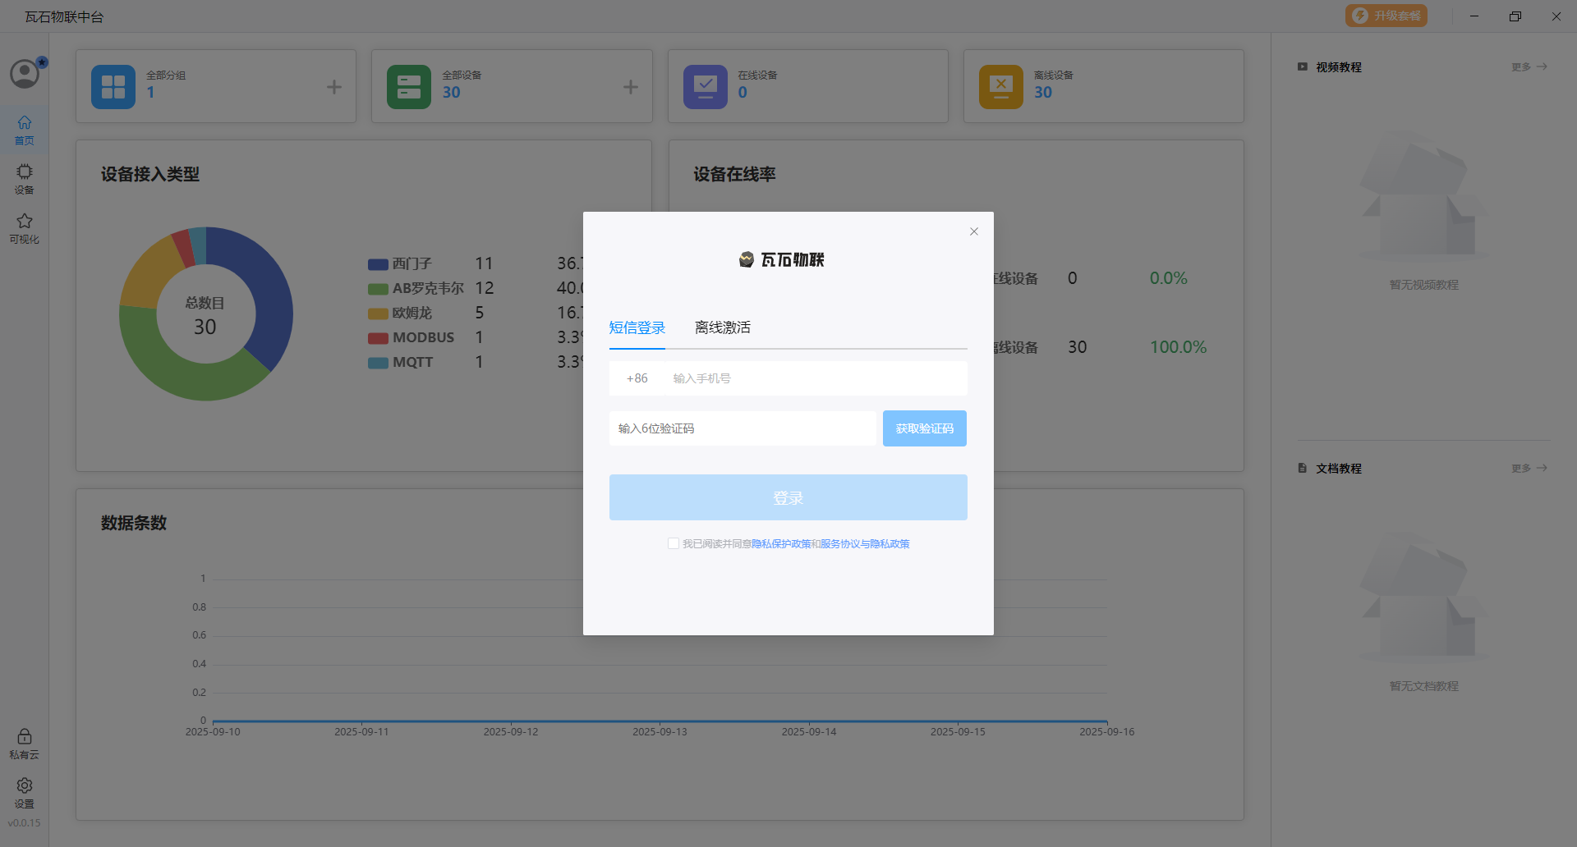Click the MQTT teal legend swatch
The width and height of the screenshot is (1577, 847).
click(x=378, y=363)
